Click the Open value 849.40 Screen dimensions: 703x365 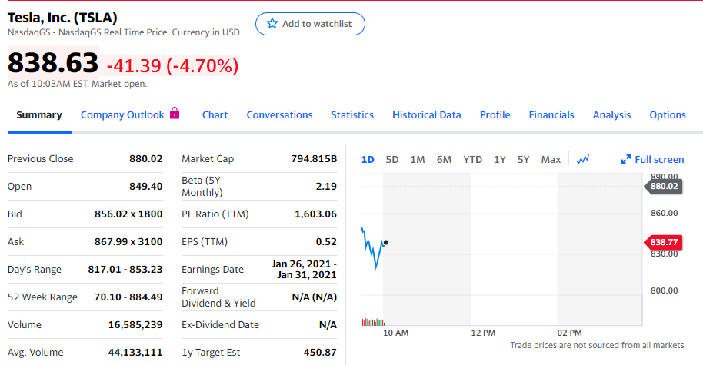coord(145,186)
